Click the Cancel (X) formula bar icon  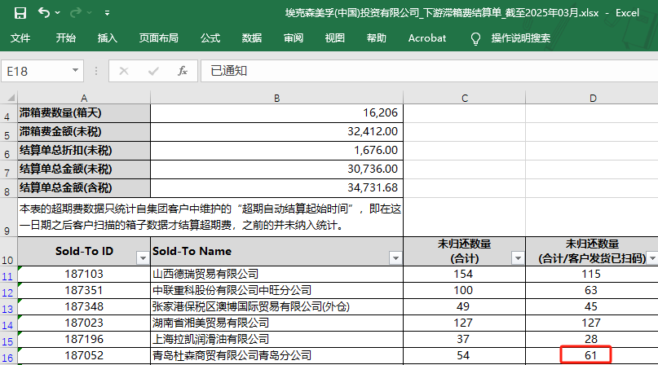click(x=124, y=71)
